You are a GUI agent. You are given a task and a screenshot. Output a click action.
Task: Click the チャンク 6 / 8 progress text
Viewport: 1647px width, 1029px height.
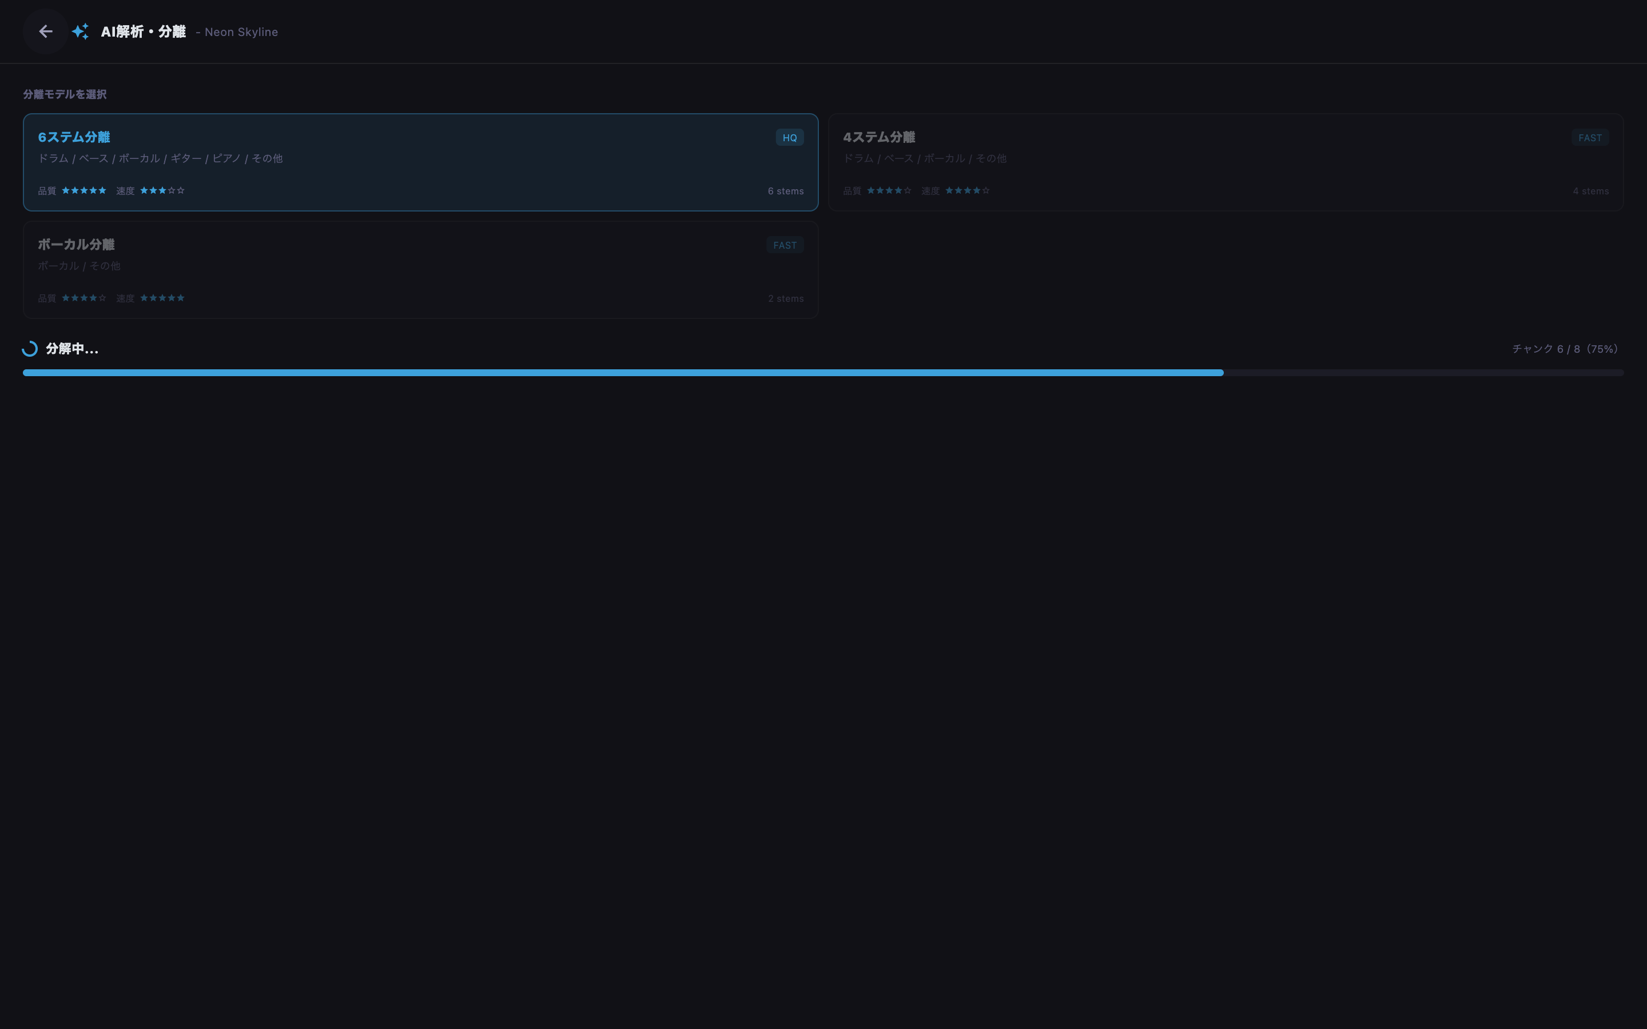[1565, 349]
